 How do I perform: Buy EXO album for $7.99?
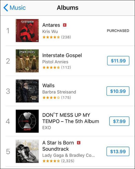119,121
